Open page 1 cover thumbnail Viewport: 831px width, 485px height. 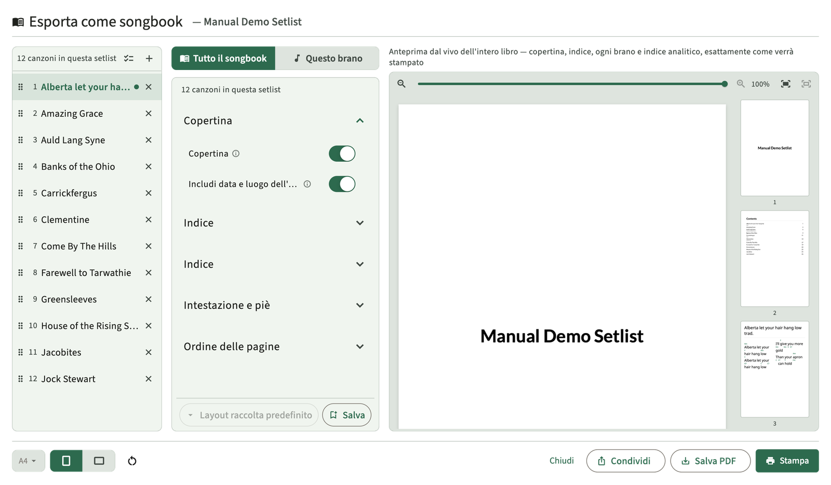774,148
